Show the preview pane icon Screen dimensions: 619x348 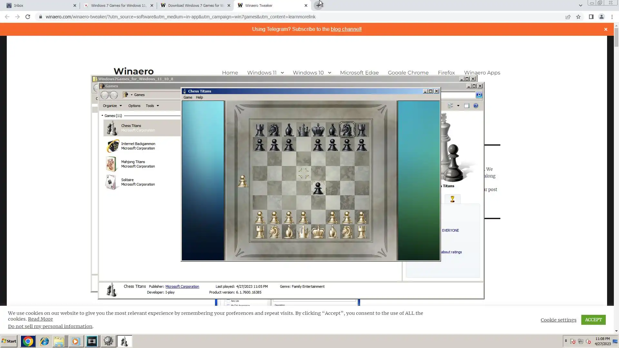click(x=467, y=106)
